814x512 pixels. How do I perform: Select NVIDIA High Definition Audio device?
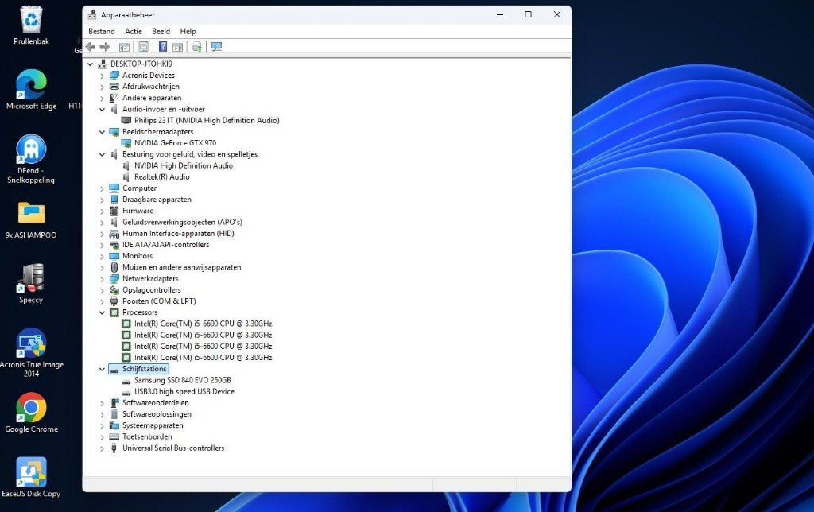coord(184,165)
